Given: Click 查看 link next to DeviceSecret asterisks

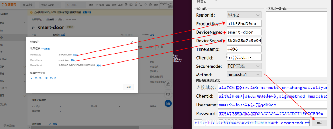Looking at the screenshot, I should tap(152, 35).
